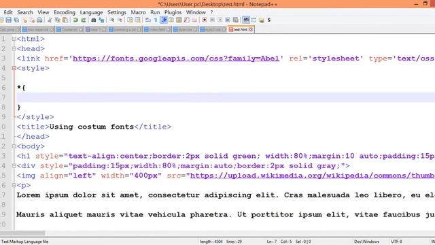Start macro recording with red dot icon
The height and width of the screenshot is (245, 435).
205,20
